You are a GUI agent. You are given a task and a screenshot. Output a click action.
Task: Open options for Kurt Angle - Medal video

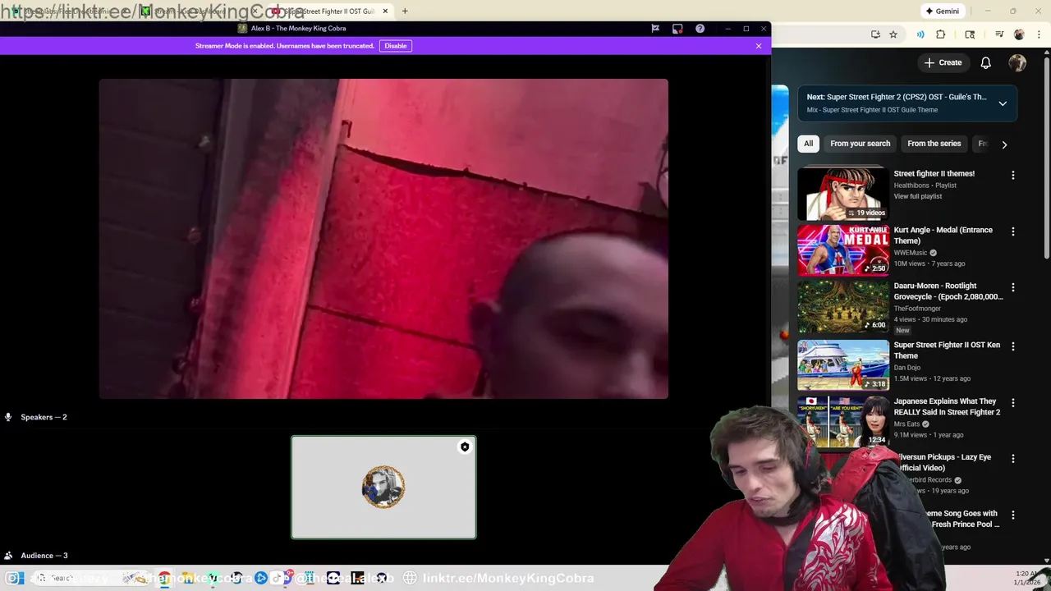[1012, 231]
